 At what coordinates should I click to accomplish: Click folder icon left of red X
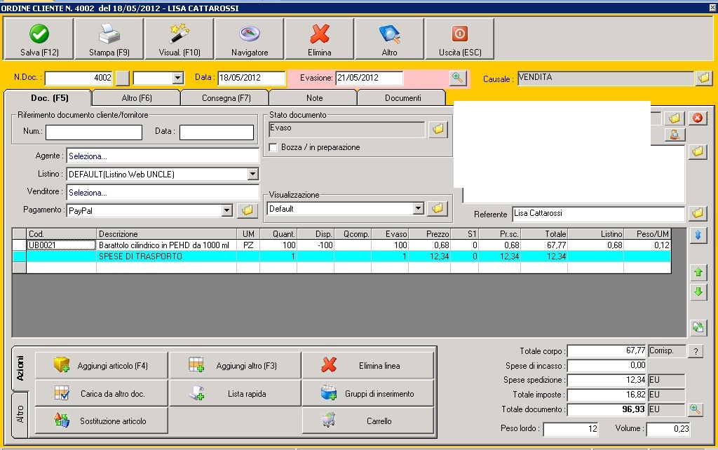675,118
